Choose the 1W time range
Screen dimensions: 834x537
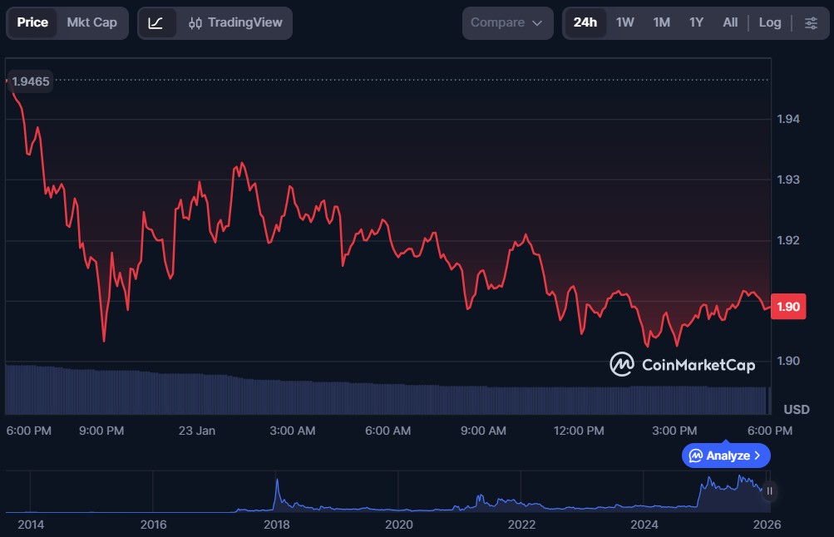(624, 22)
